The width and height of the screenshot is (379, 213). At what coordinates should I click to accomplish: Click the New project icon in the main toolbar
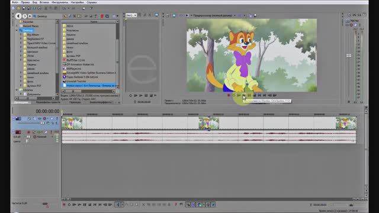(14, 8)
